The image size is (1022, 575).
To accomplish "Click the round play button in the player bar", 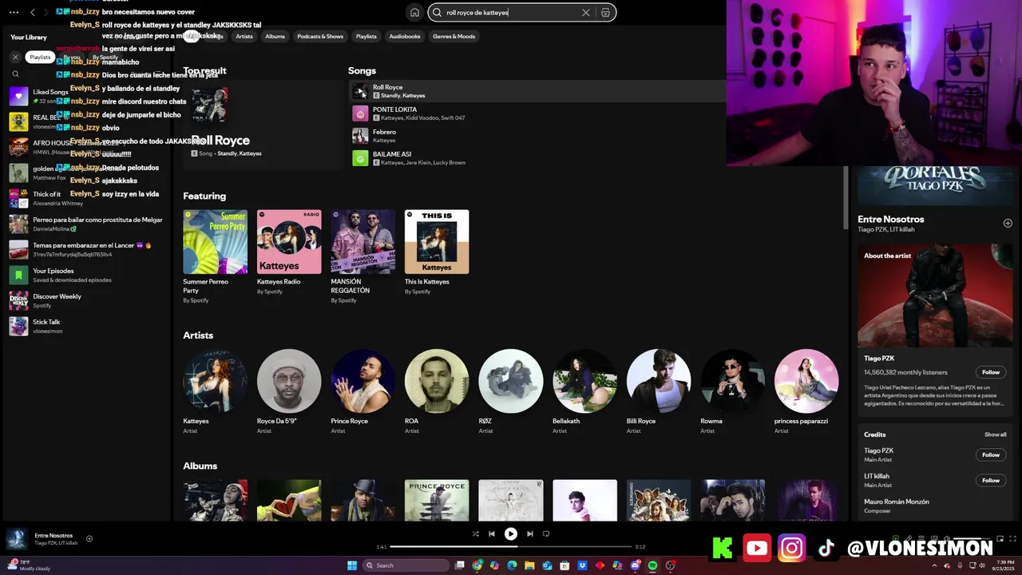I will 510,533.
